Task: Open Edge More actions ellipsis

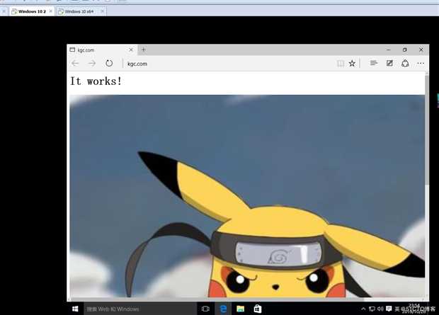Action: [421, 64]
